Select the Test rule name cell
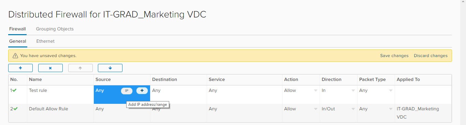Viewport: 466px width, 125px height. [x=60, y=94]
